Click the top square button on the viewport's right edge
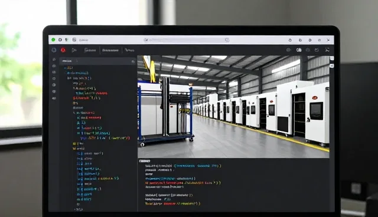 [x=332, y=58]
